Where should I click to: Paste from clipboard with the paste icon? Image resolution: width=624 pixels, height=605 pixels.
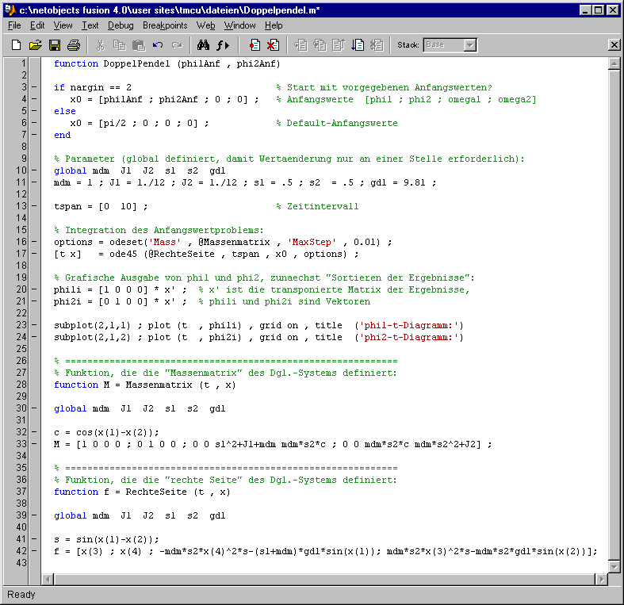point(139,45)
